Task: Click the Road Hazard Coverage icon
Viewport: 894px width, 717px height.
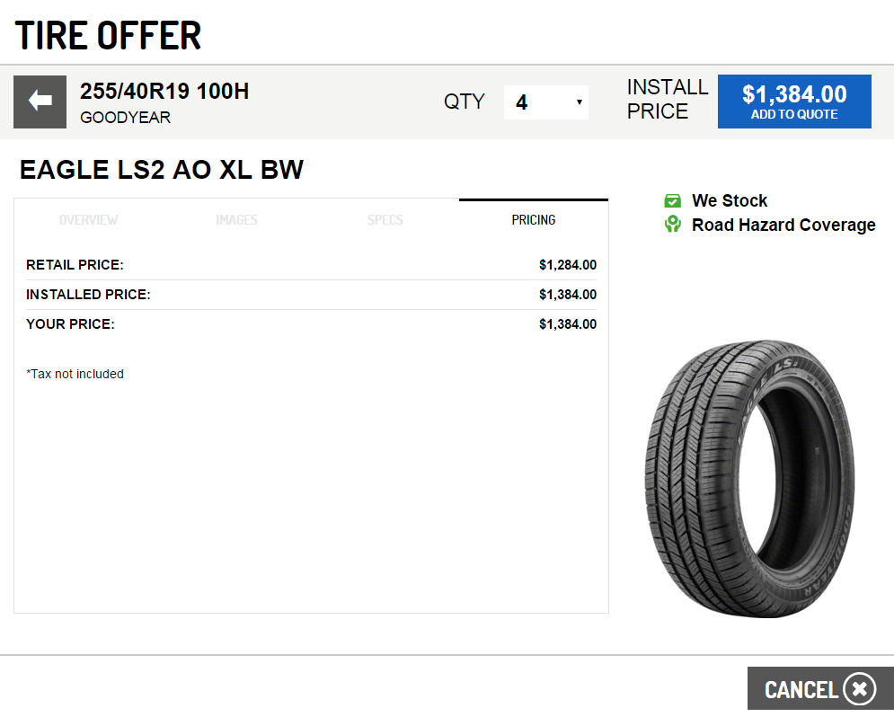Action: [672, 225]
